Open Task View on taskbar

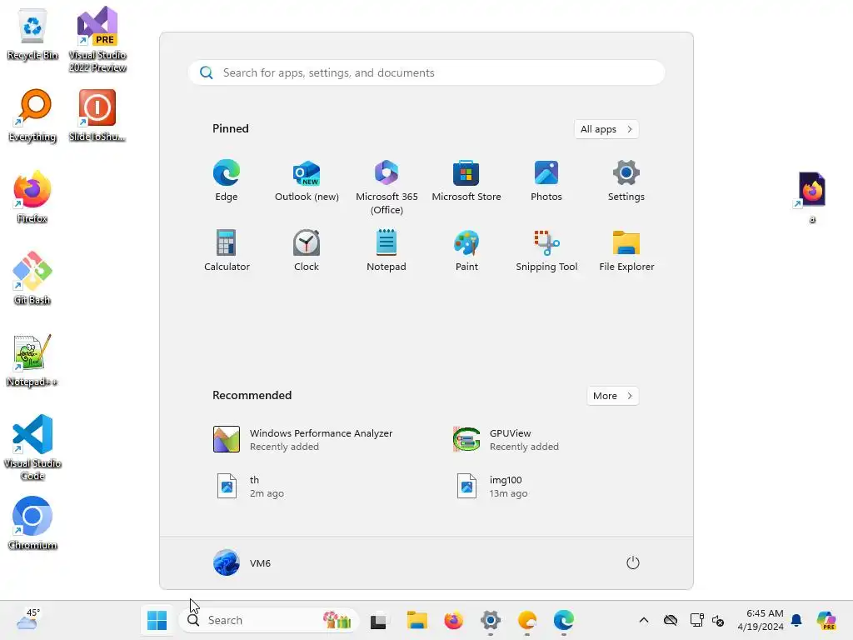click(379, 620)
